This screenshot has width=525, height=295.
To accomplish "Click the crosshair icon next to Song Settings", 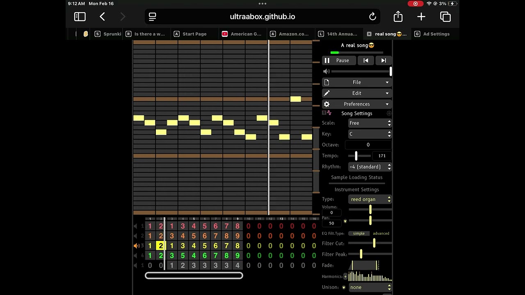I will pyautogui.click(x=389, y=113).
